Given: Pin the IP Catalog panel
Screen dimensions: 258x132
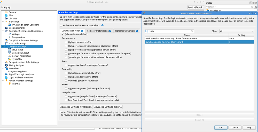Looking at the screenshot, I should coord(251,3).
